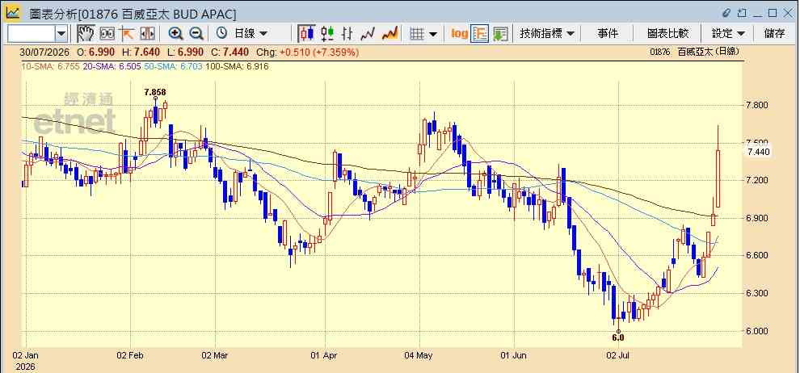Switch to area chart type
The image size is (800, 373).
click(389, 34)
